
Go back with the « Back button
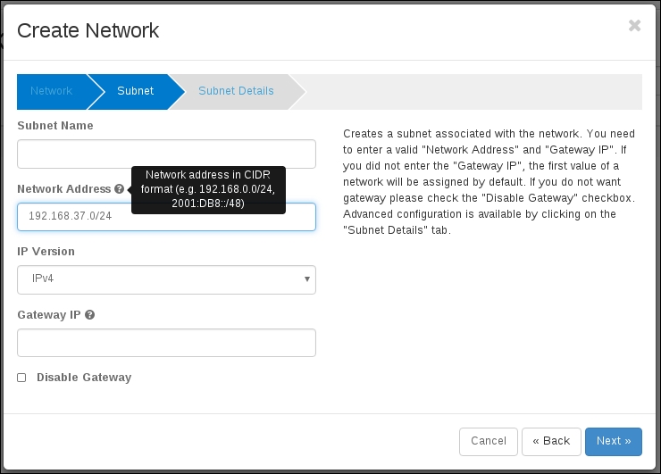(x=551, y=441)
